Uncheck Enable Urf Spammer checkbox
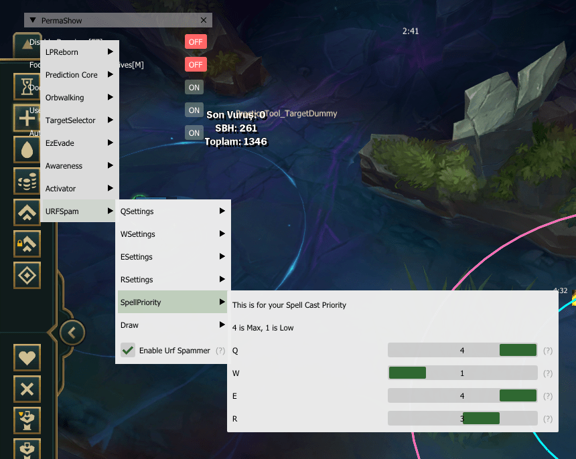The width and height of the screenshot is (576, 459). (x=128, y=350)
